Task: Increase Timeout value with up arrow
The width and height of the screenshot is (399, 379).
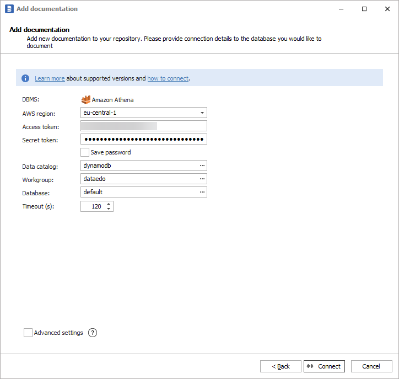Action: [x=109, y=204]
